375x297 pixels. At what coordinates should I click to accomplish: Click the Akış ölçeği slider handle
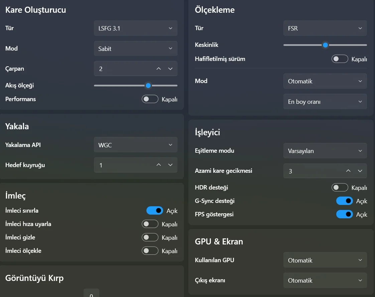pyautogui.click(x=148, y=85)
